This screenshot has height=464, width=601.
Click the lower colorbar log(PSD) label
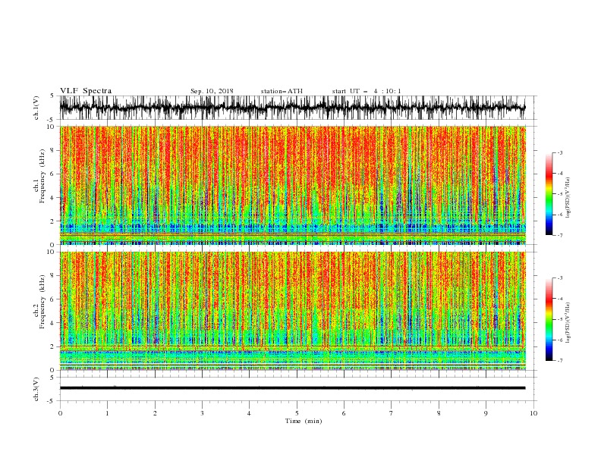point(568,323)
